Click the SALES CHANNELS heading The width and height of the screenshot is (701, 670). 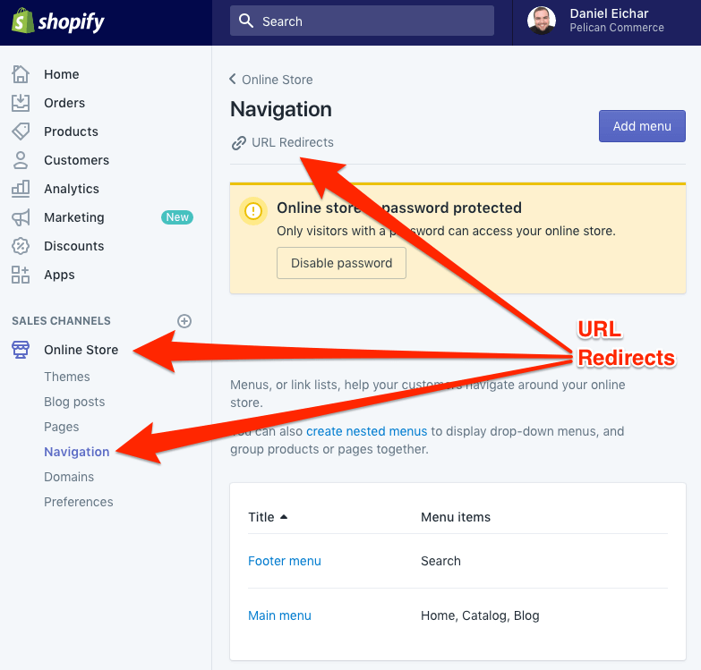(x=61, y=321)
